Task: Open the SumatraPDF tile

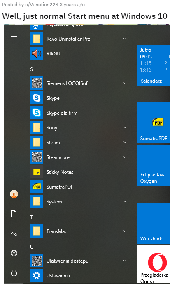Action: click(x=154, y=123)
